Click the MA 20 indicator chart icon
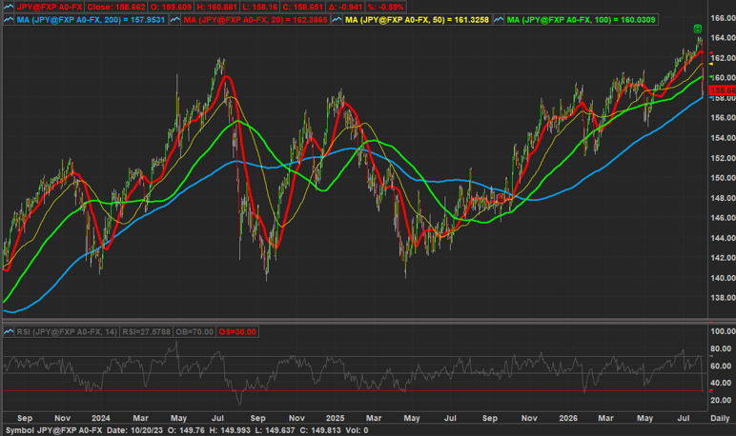This screenshot has width=736, height=436. coord(175,20)
